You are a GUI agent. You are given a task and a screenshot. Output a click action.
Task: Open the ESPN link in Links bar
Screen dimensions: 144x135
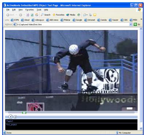click(x=15, y=20)
